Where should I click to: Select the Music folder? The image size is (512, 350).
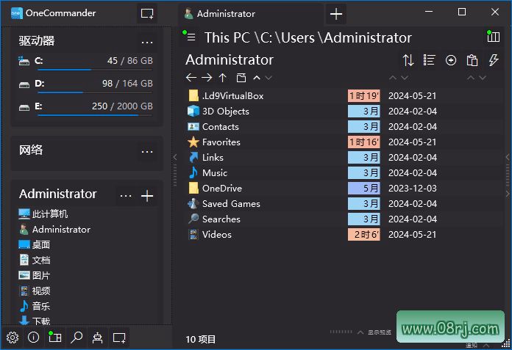coord(215,172)
